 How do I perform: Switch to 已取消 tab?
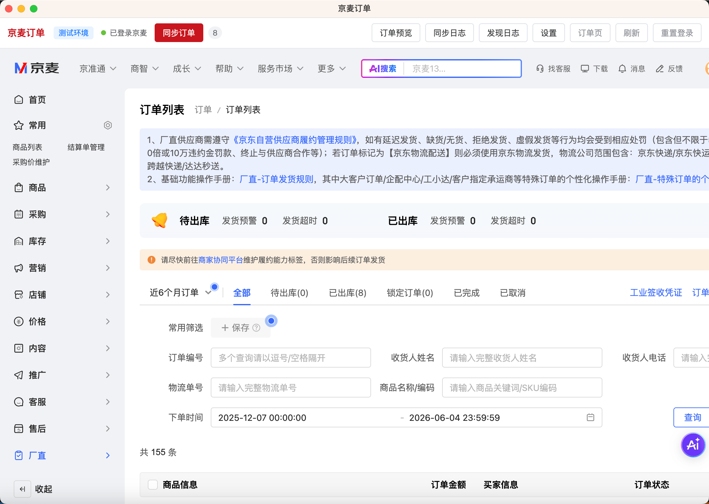513,293
